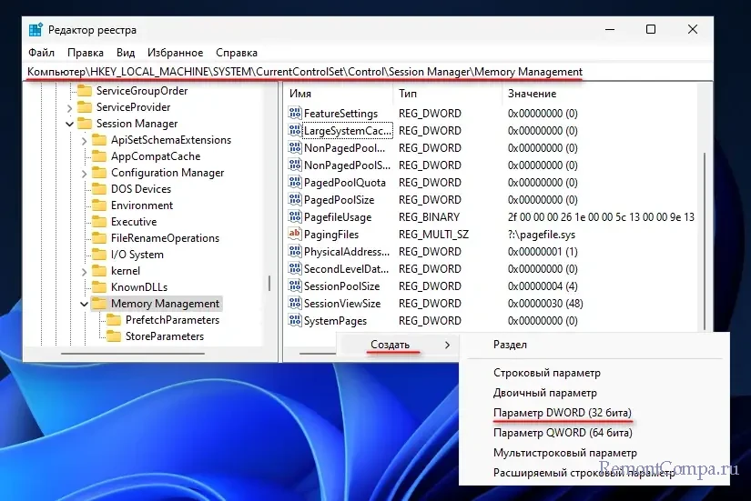This screenshot has height=501, width=751.
Task: Select Раздел in the Создать submenu
Action: pyautogui.click(x=510, y=346)
